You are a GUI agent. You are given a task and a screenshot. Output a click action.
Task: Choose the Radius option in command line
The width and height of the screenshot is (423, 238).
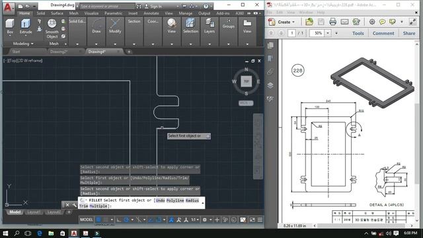pyautogui.click(x=192, y=200)
